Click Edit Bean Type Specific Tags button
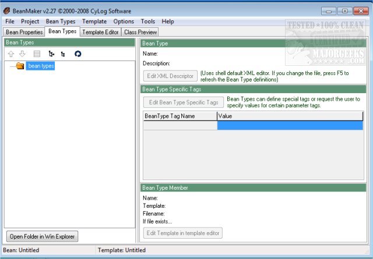 [184, 102]
